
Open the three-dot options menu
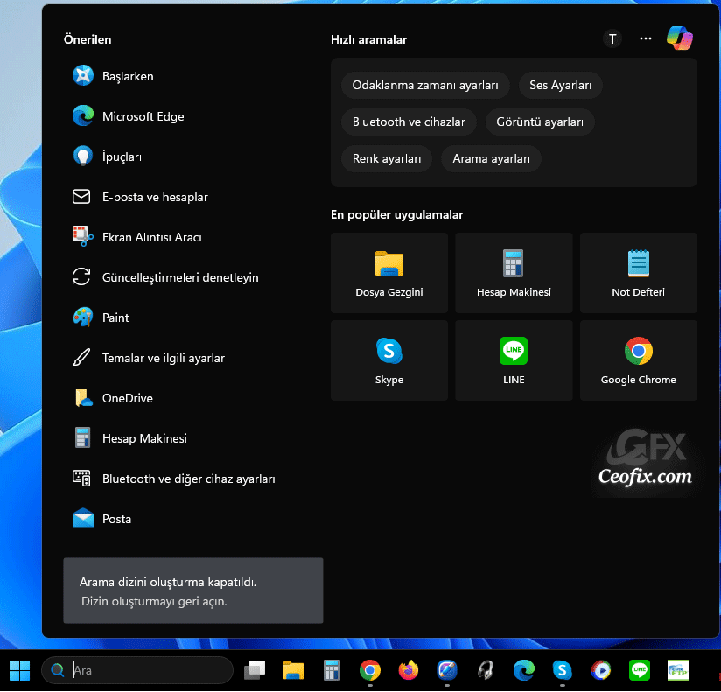[645, 38]
